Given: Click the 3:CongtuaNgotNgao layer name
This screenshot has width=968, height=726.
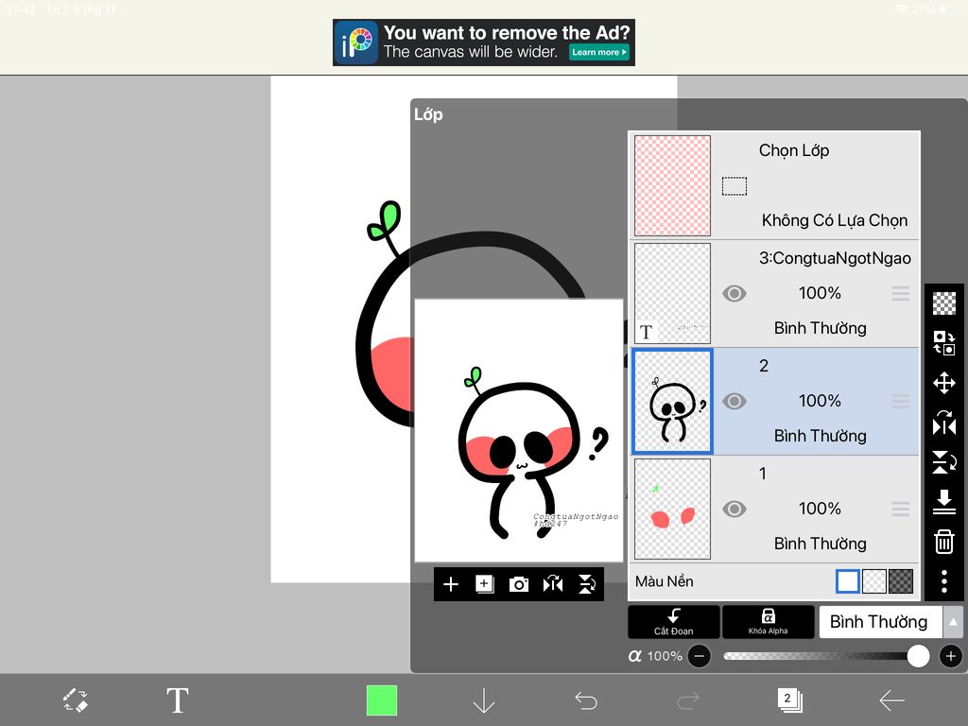Looking at the screenshot, I should tap(835, 258).
